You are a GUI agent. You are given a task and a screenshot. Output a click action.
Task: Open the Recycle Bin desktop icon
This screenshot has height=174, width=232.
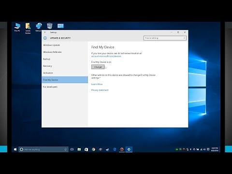(49, 26)
